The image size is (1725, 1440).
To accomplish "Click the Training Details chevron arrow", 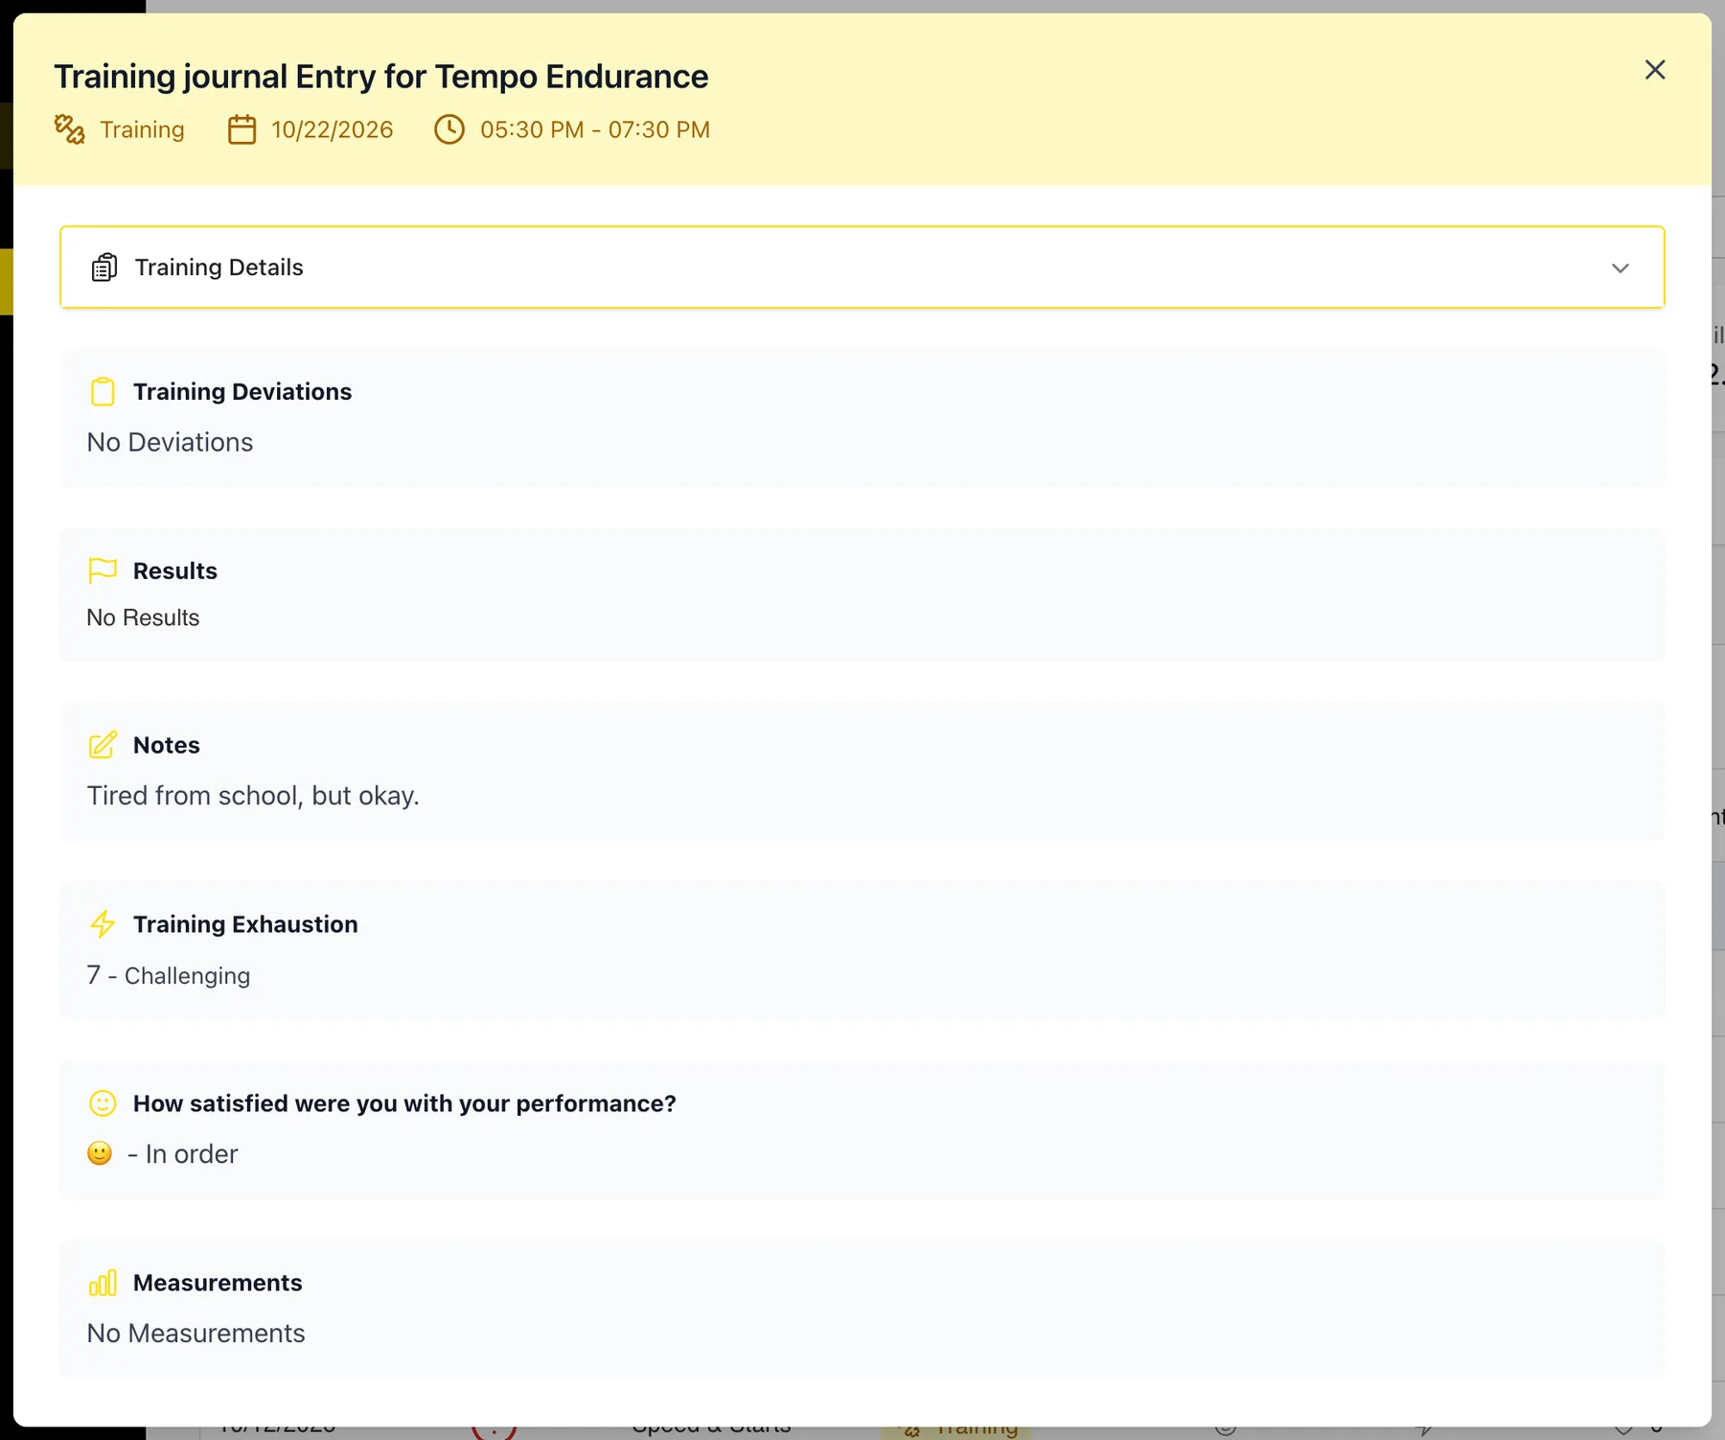I will coord(1620,268).
